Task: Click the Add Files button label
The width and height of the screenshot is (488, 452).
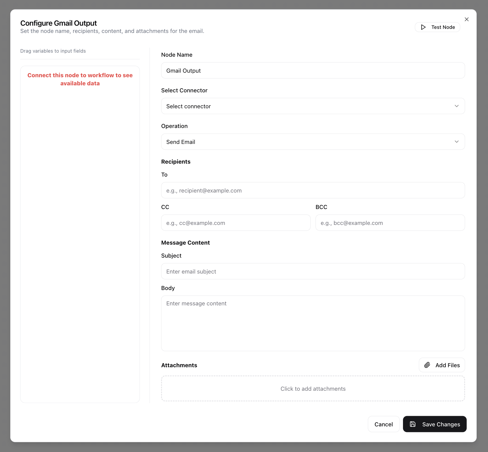Action: click(x=447, y=365)
